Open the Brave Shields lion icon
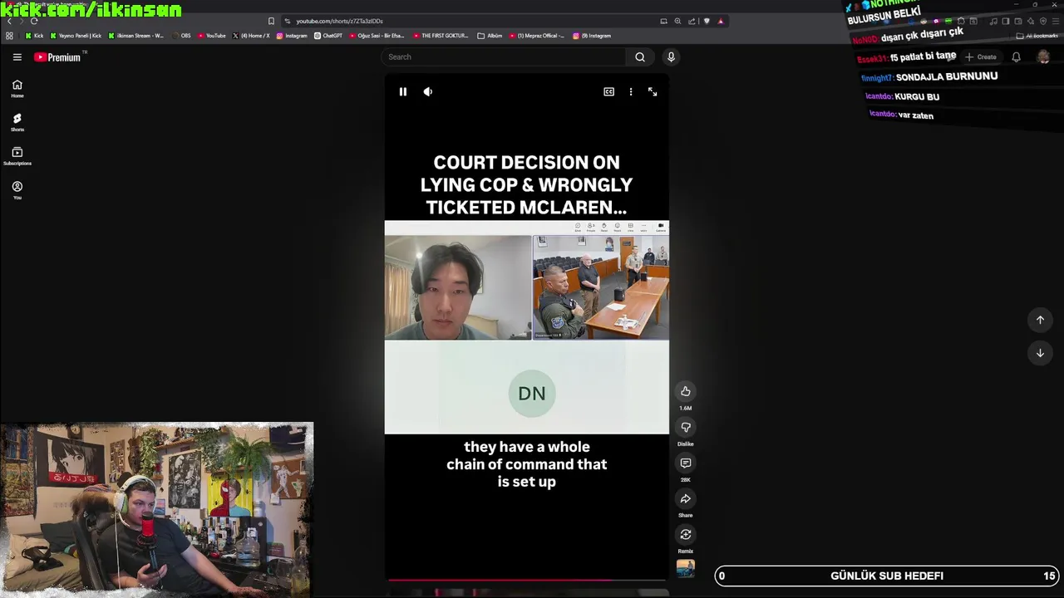 [x=707, y=21]
